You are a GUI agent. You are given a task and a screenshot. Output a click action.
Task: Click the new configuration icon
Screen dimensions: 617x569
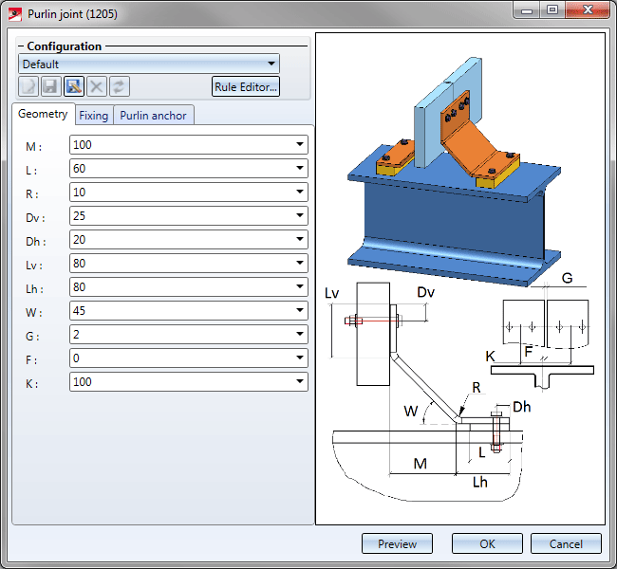click(28, 87)
